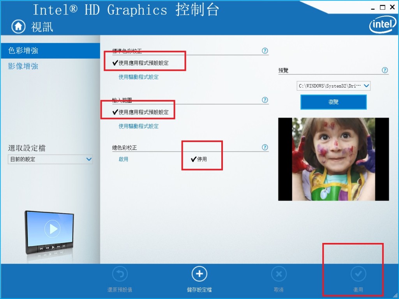Select 使用驅動程式設定 under 標準色彩校正
Image resolution: width=399 pixels, height=299 pixels.
pos(139,77)
